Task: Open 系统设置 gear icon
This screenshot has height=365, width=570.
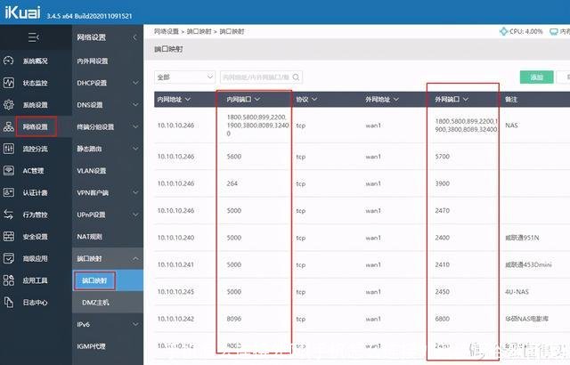Action: point(9,105)
